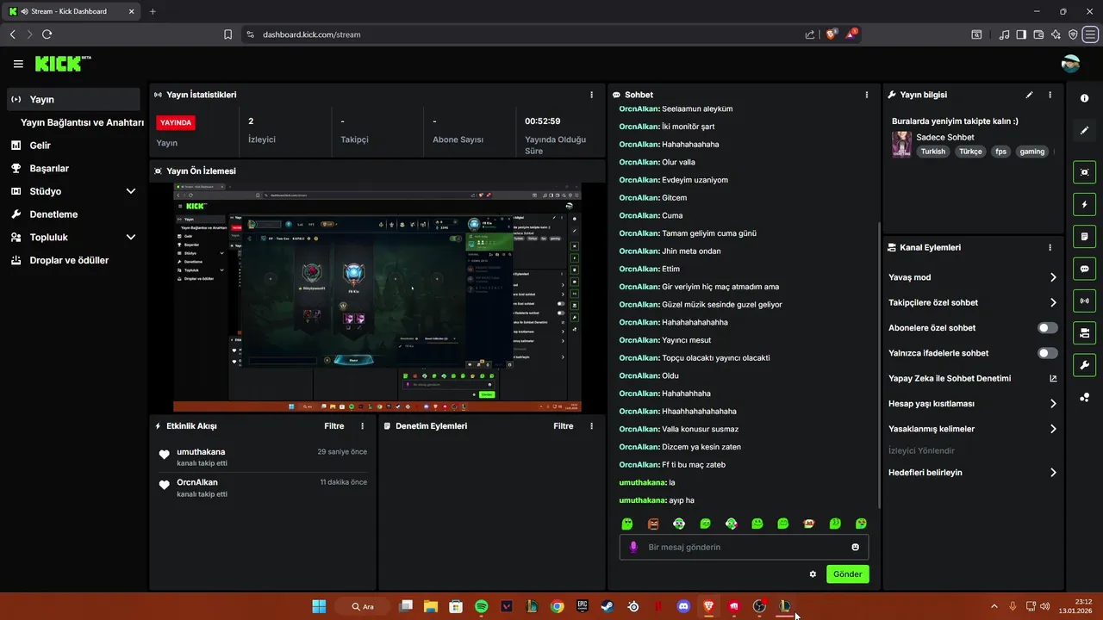Toggle Abonelere özel sohbet switch
This screenshot has width=1103, height=620.
click(x=1048, y=328)
